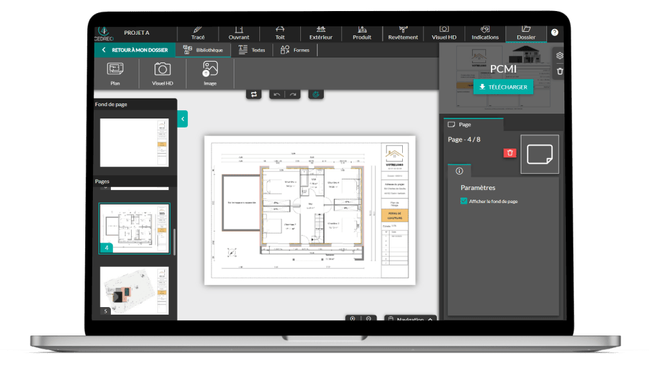Click the redo arrow above canvas
The width and height of the screenshot is (649, 366).
tap(293, 94)
